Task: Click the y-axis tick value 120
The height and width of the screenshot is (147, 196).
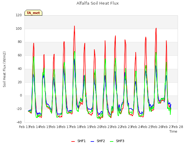Action: [19, 15]
